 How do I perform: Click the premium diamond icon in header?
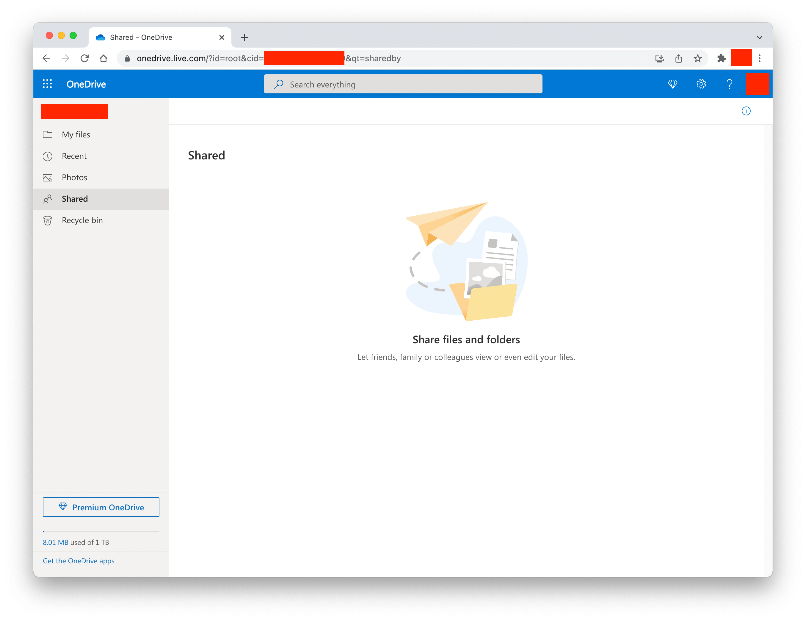[672, 84]
